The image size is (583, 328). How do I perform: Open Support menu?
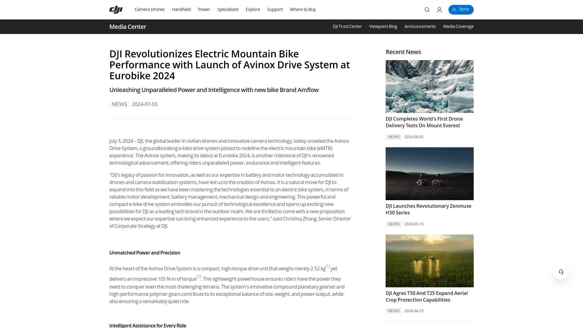pyautogui.click(x=275, y=9)
